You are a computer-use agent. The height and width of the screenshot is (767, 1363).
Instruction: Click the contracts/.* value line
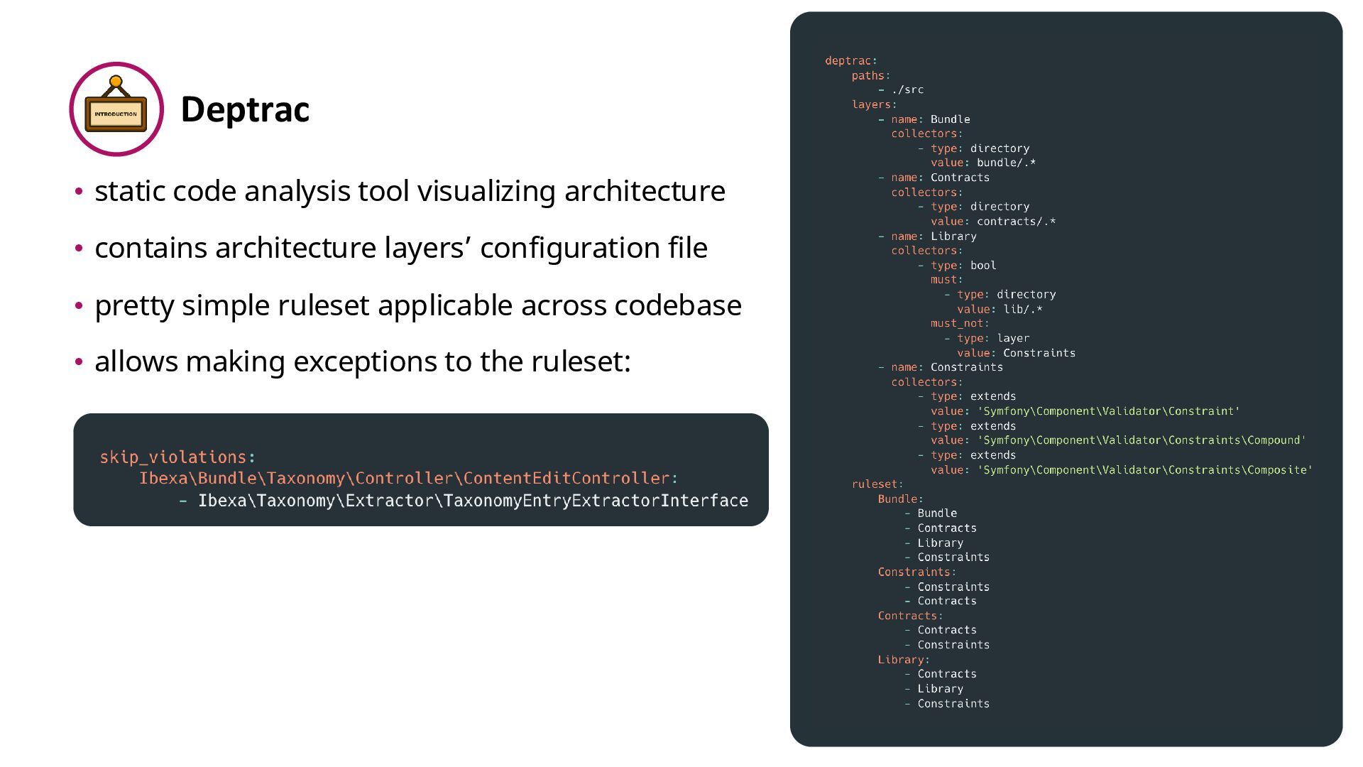[x=992, y=222]
